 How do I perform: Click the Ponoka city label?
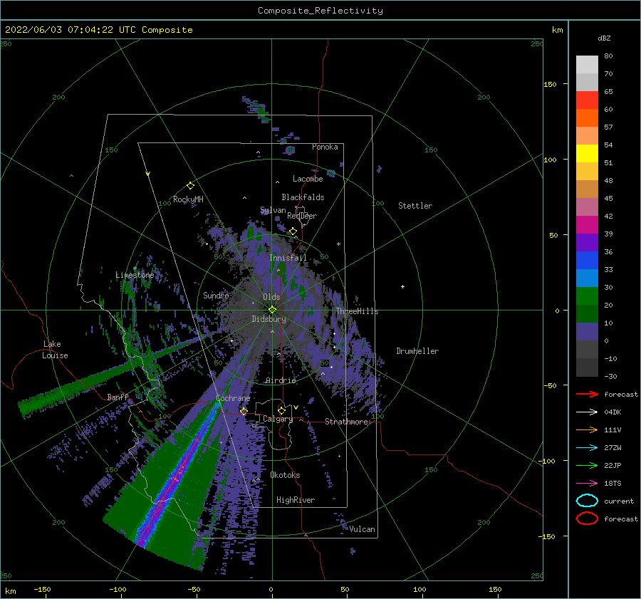point(325,147)
